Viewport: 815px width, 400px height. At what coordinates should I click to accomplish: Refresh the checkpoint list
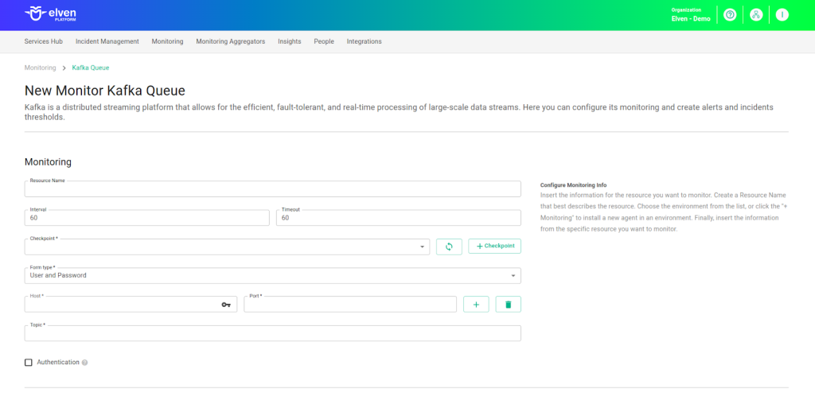pos(449,247)
